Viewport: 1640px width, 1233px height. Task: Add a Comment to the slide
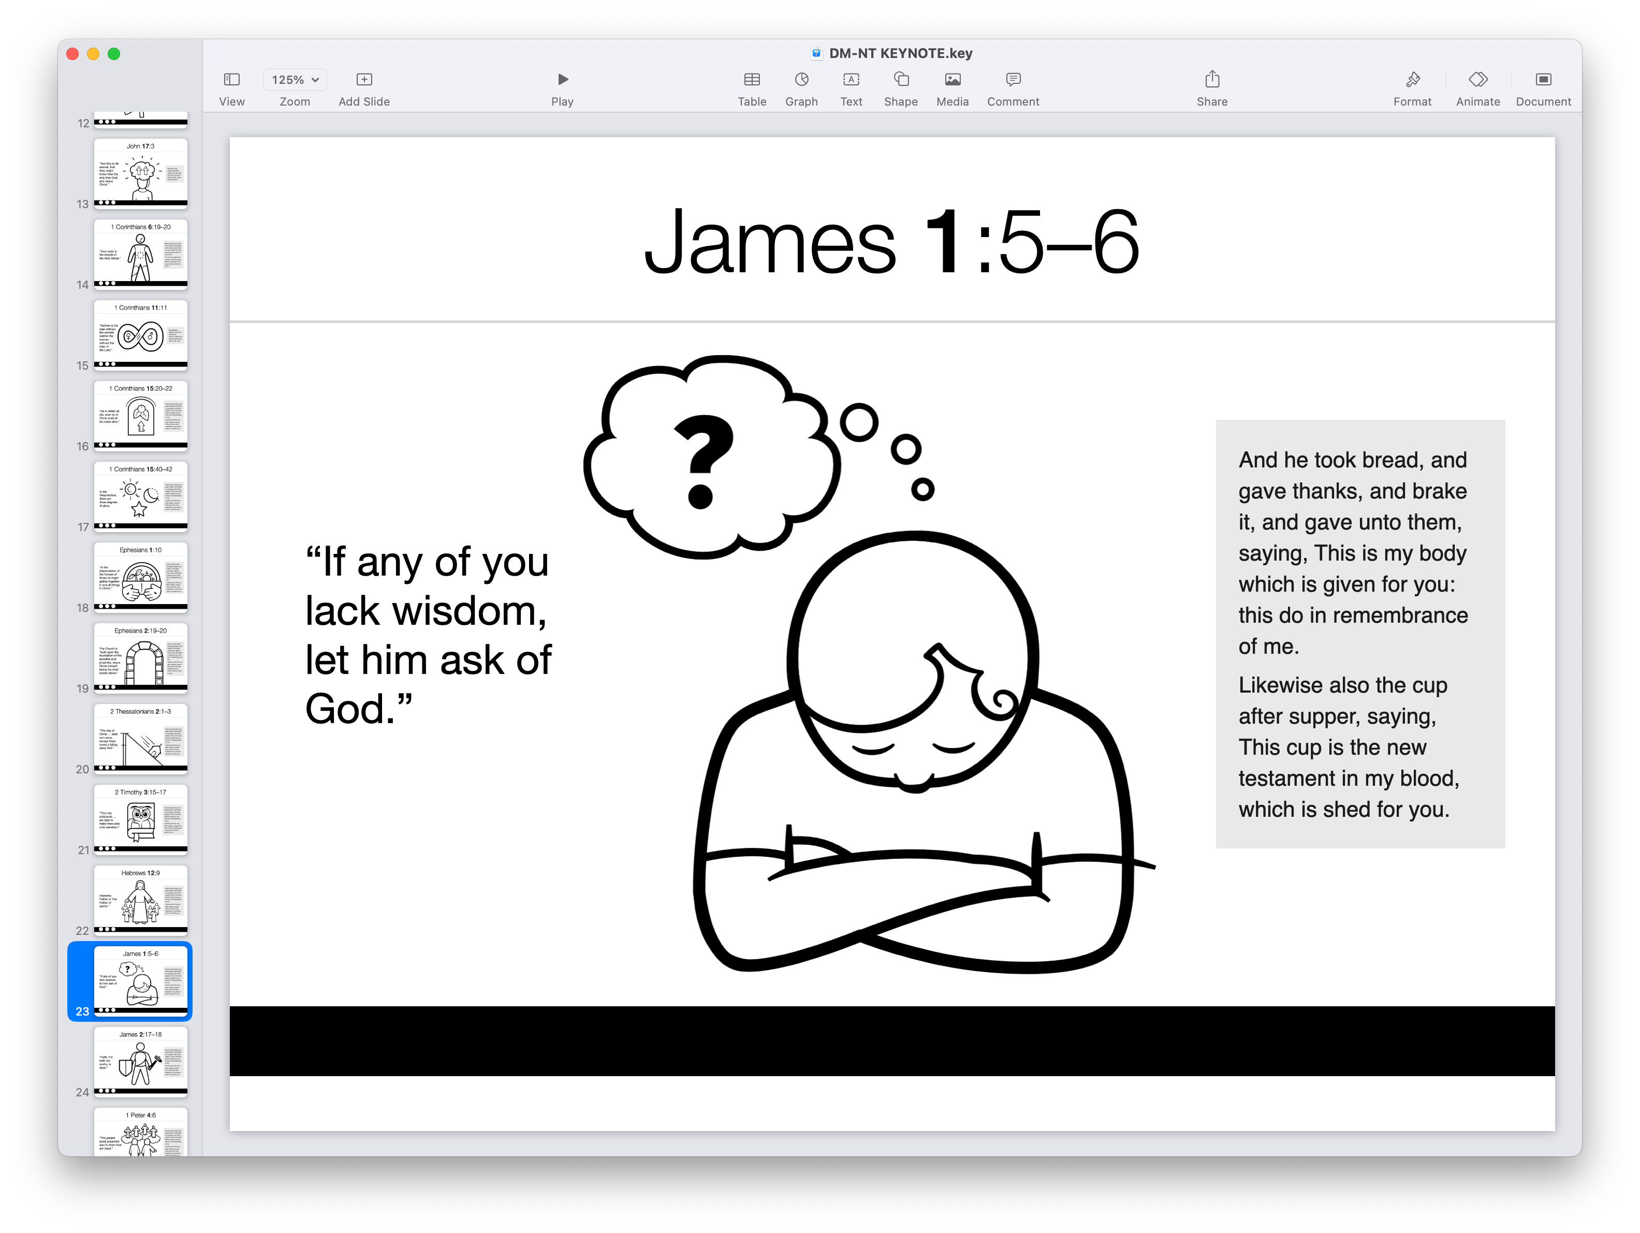[1012, 87]
